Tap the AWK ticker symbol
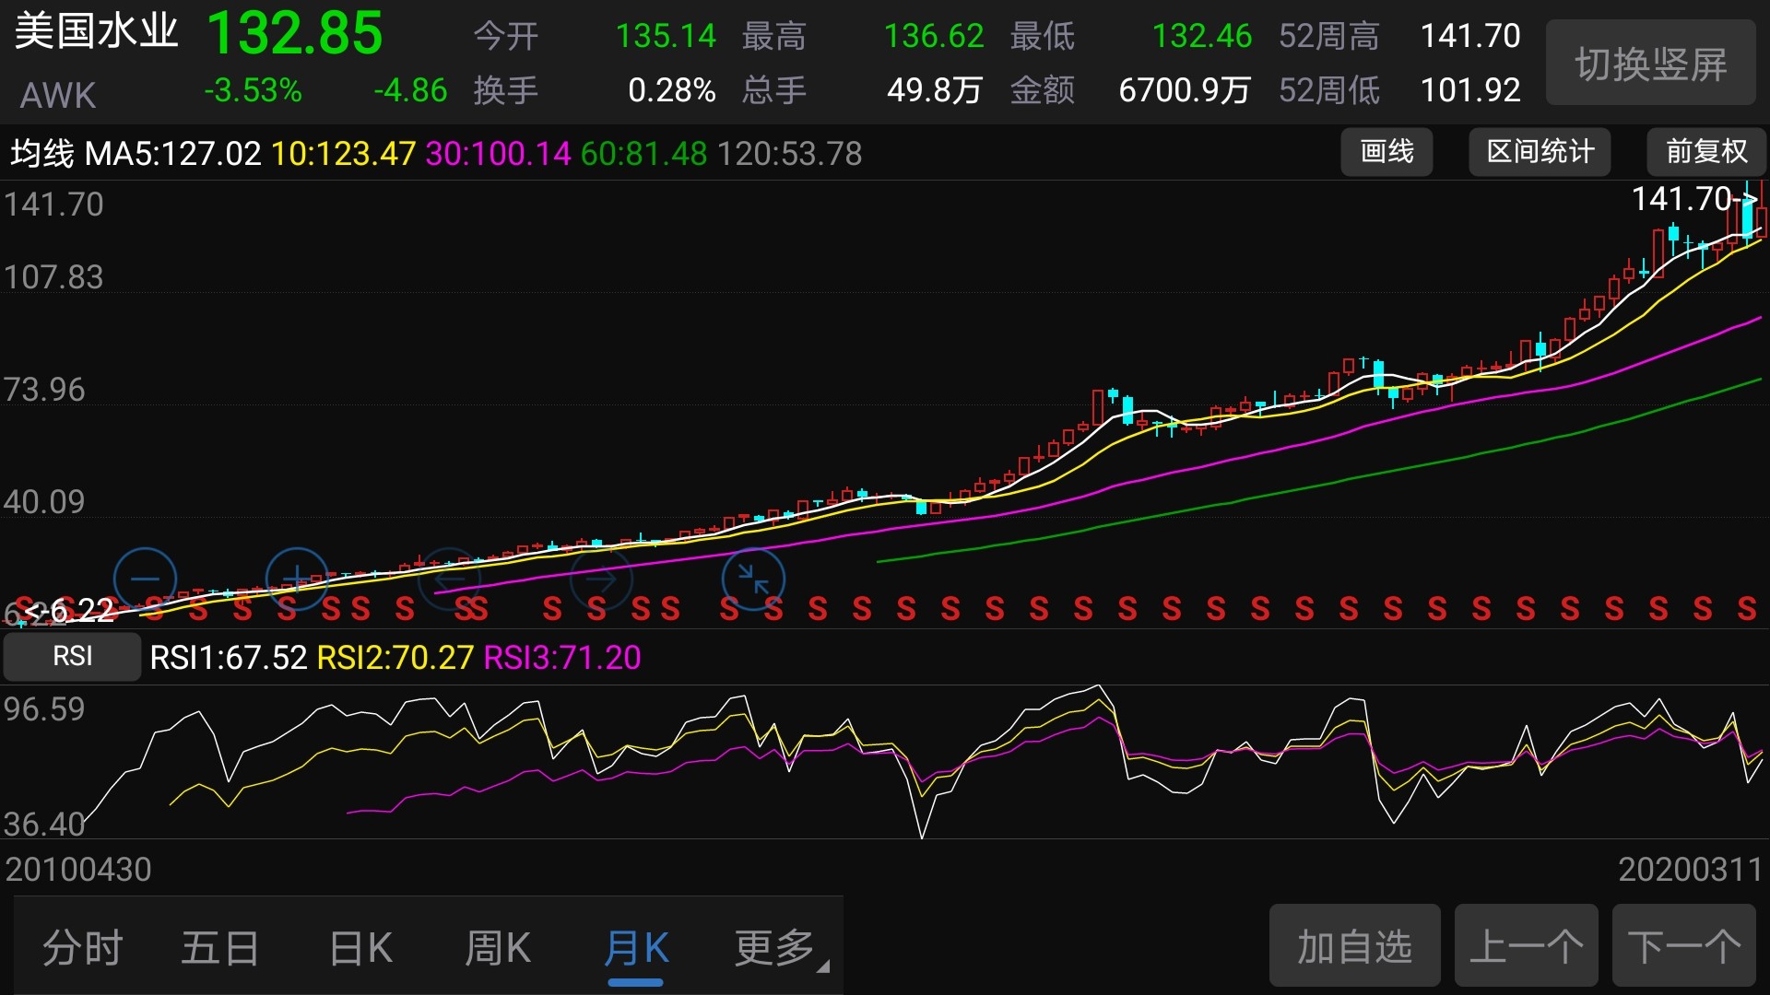 (x=58, y=95)
